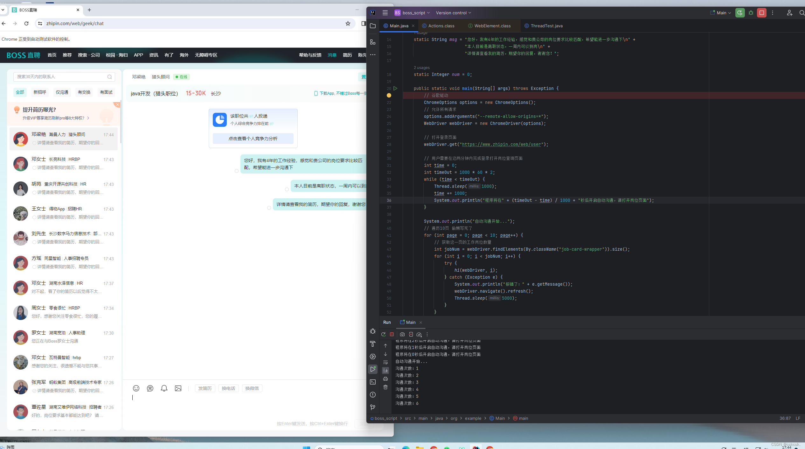This screenshot has width=805, height=449.
Task: Open the Terminal tool window icon
Action: pyautogui.click(x=373, y=382)
